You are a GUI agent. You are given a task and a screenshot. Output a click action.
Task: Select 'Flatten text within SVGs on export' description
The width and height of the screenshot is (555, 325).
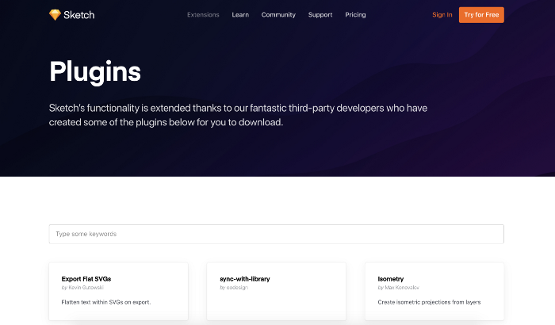[x=105, y=302]
